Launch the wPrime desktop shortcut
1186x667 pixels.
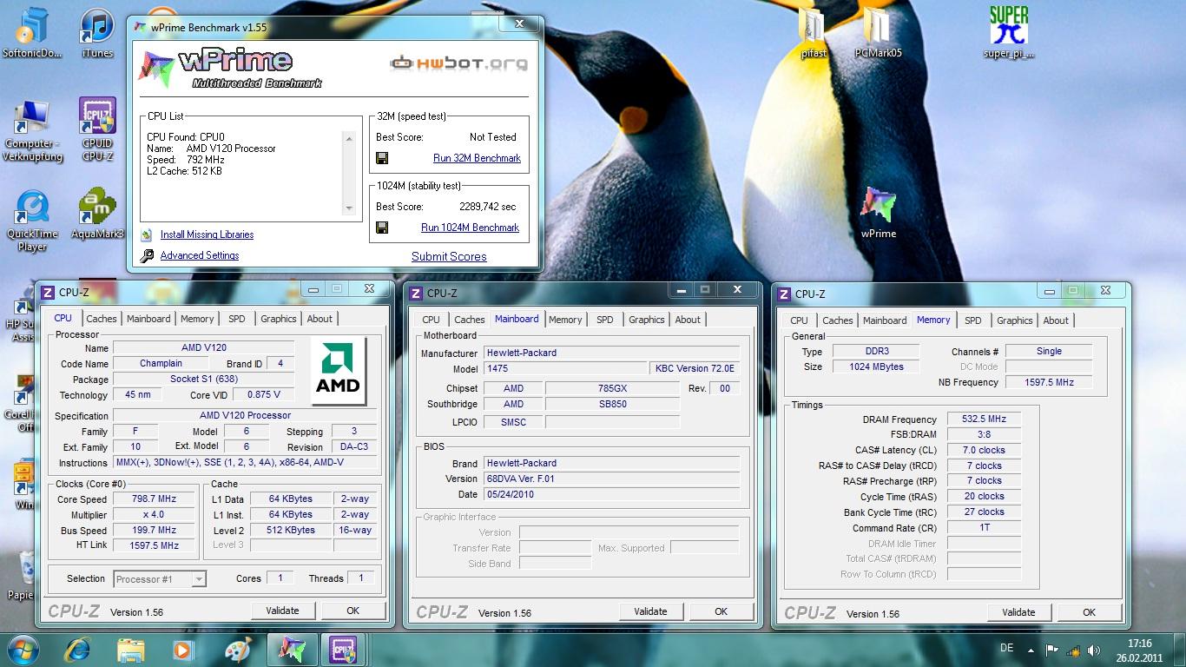(x=878, y=213)
